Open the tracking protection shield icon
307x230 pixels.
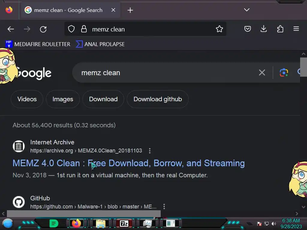point(71,29)
